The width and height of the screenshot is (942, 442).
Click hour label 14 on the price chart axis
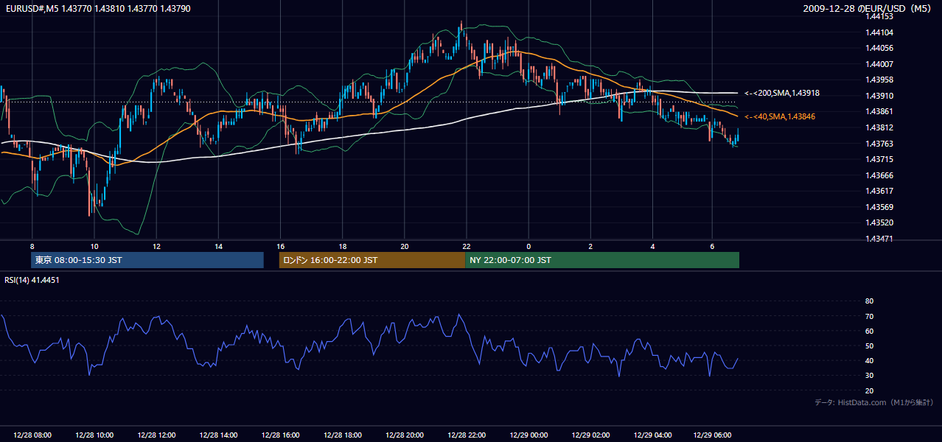218,246
